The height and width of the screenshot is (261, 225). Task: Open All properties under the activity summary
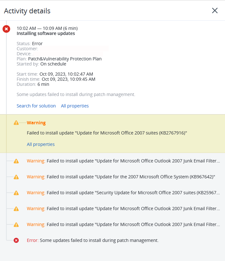(75, 106)
